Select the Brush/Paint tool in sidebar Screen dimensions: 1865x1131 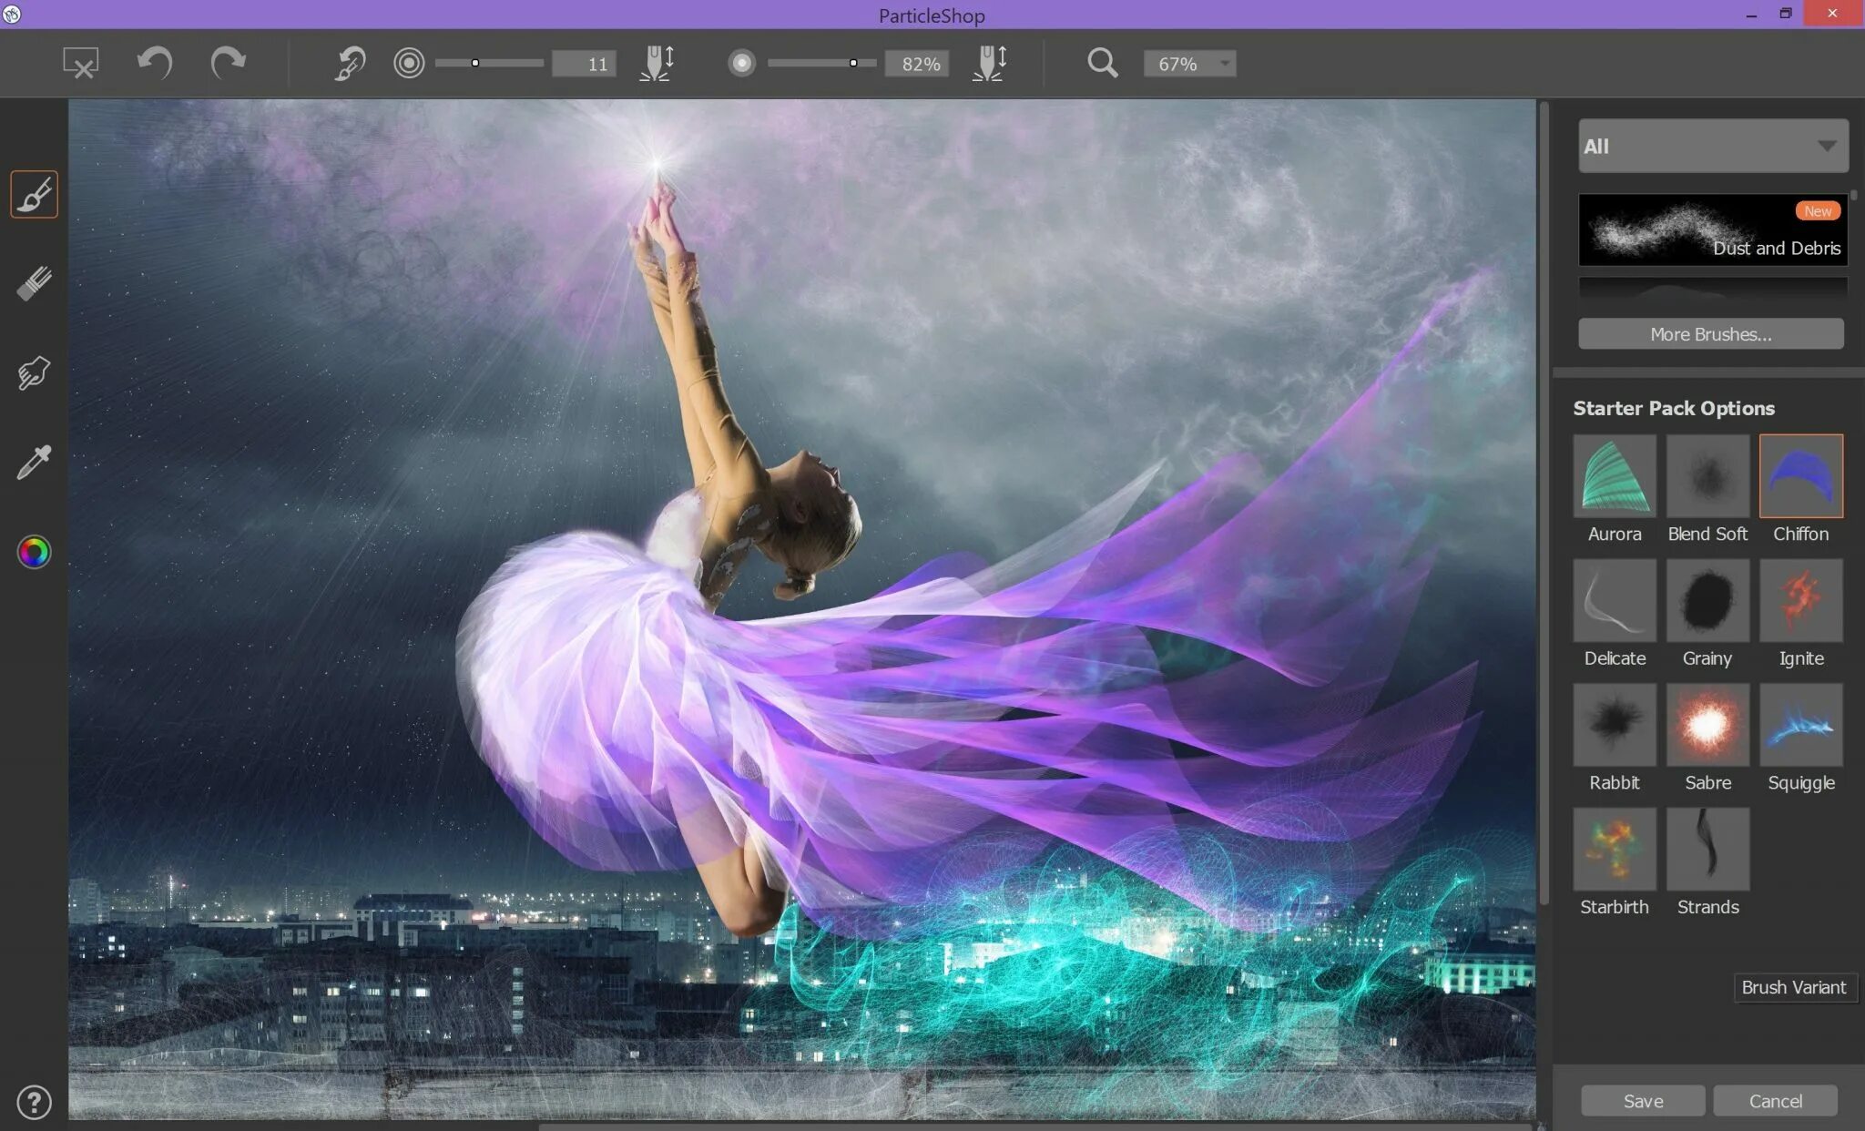point(34,193)
